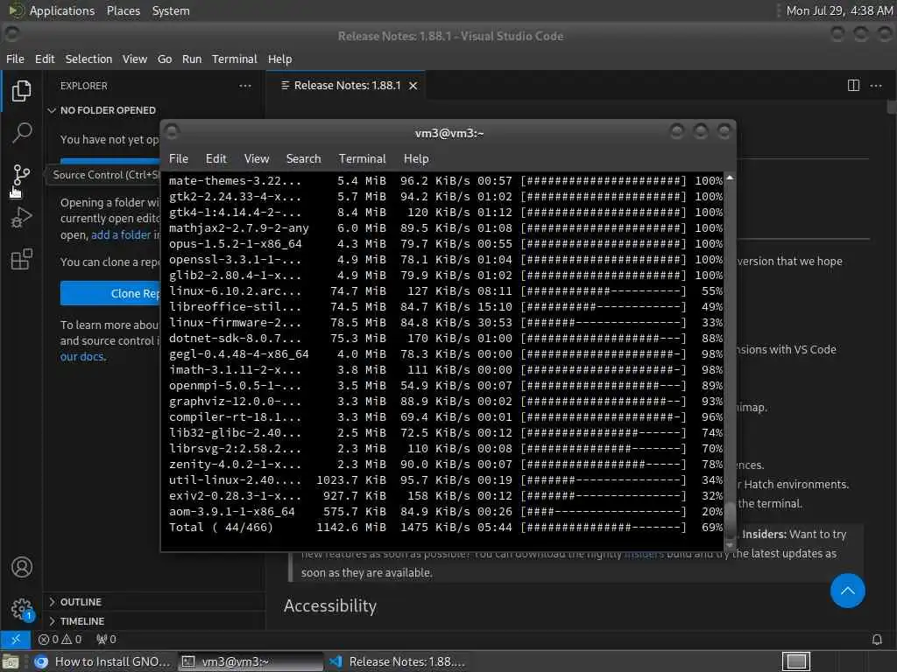Click the remote window status bar icon

pyautogui.click(x=16, y=639)
